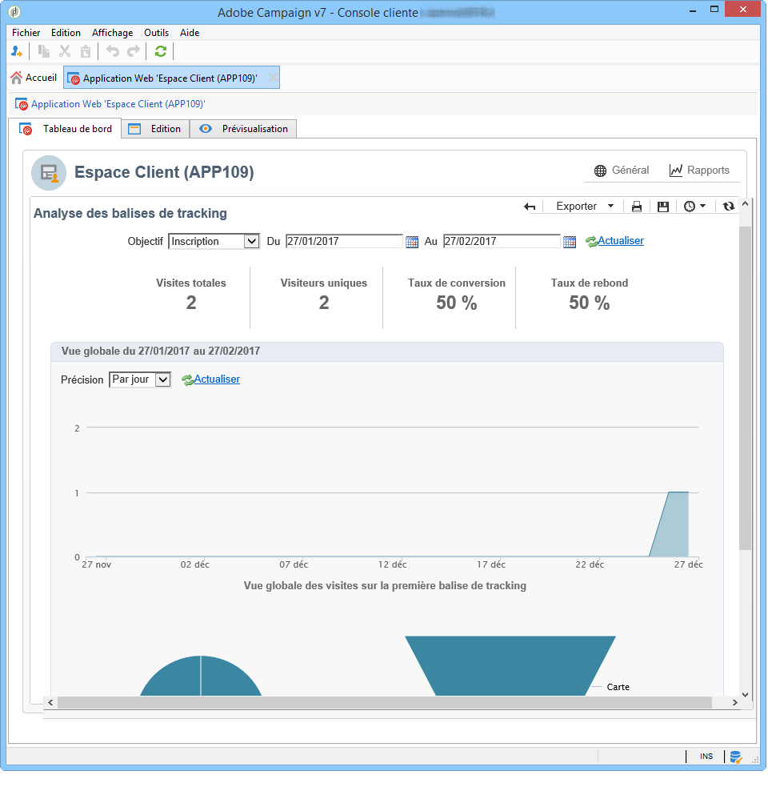
Task: Click the 'Visites totales' value 2
Action: click(x=191, y=303)
